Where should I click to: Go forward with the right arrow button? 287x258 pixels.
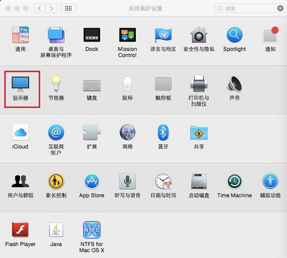click(51, 8)
